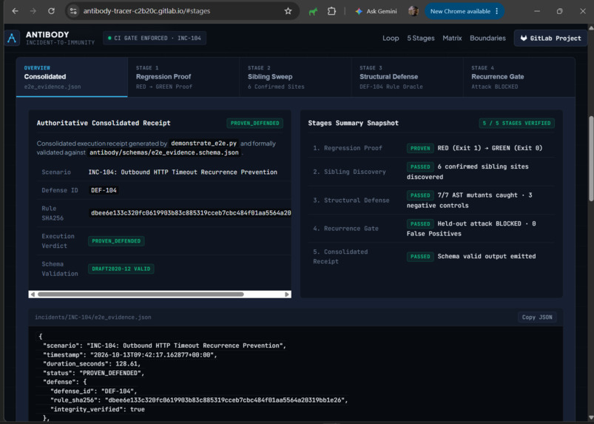Viewport: 594px width, 424px height.
Task: Click the Scenario INC-104 value text
Action: click(183, 172)
